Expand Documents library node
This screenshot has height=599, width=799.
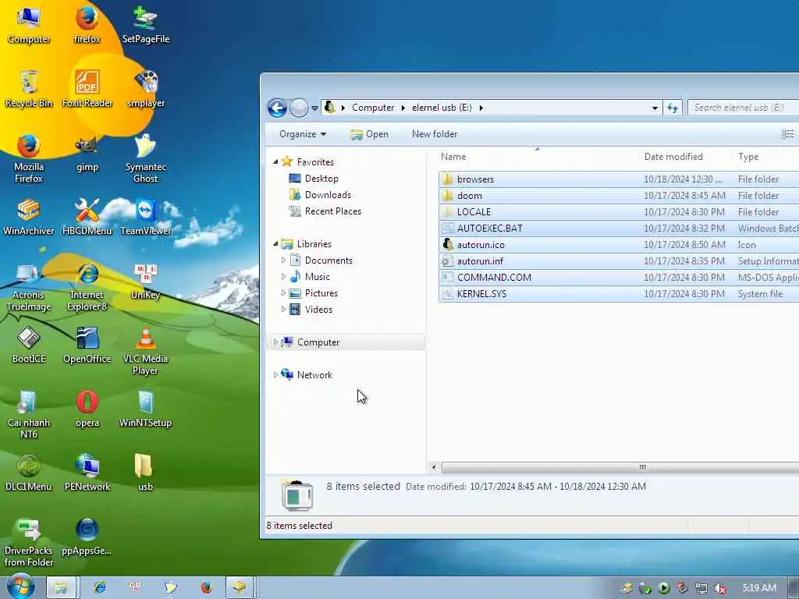tap(283, 261)
